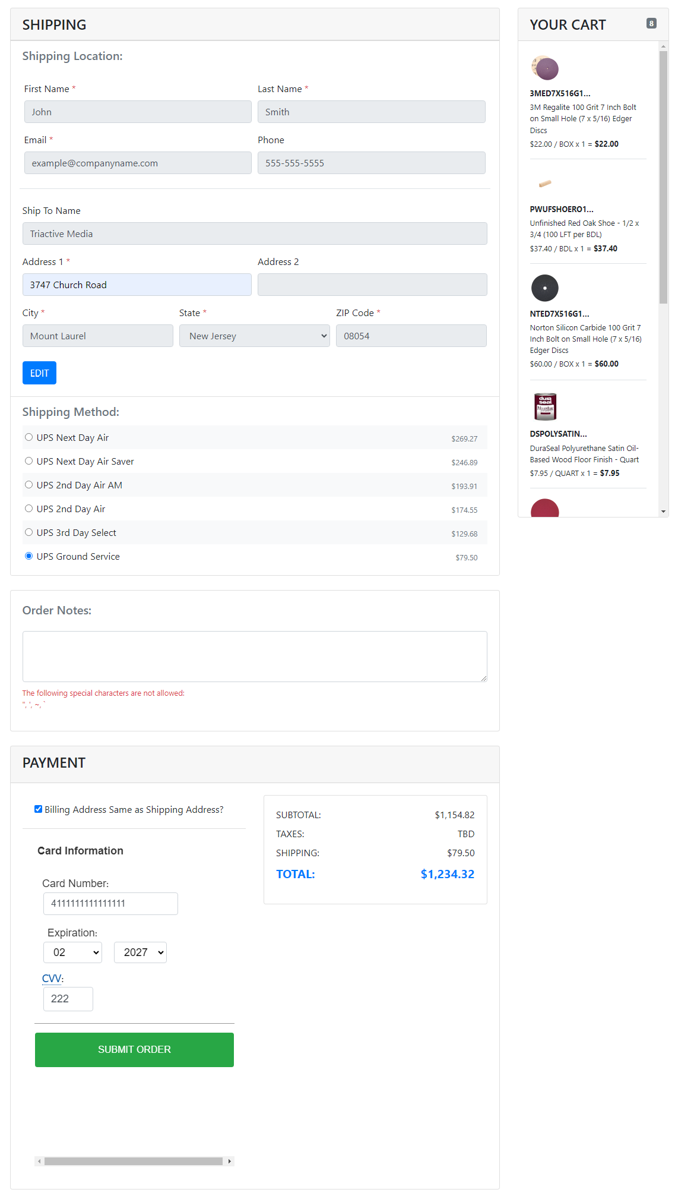The height and width of the screenshot is (1202, 675).
Task: Click the Order Notes text area
Action: tap(255, 657)
